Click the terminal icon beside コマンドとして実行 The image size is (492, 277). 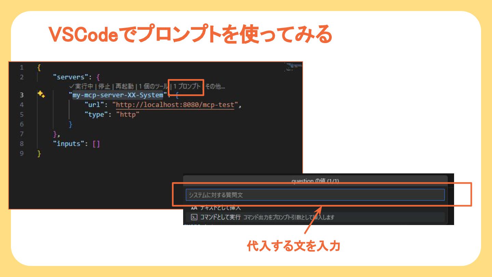point(194,217)
